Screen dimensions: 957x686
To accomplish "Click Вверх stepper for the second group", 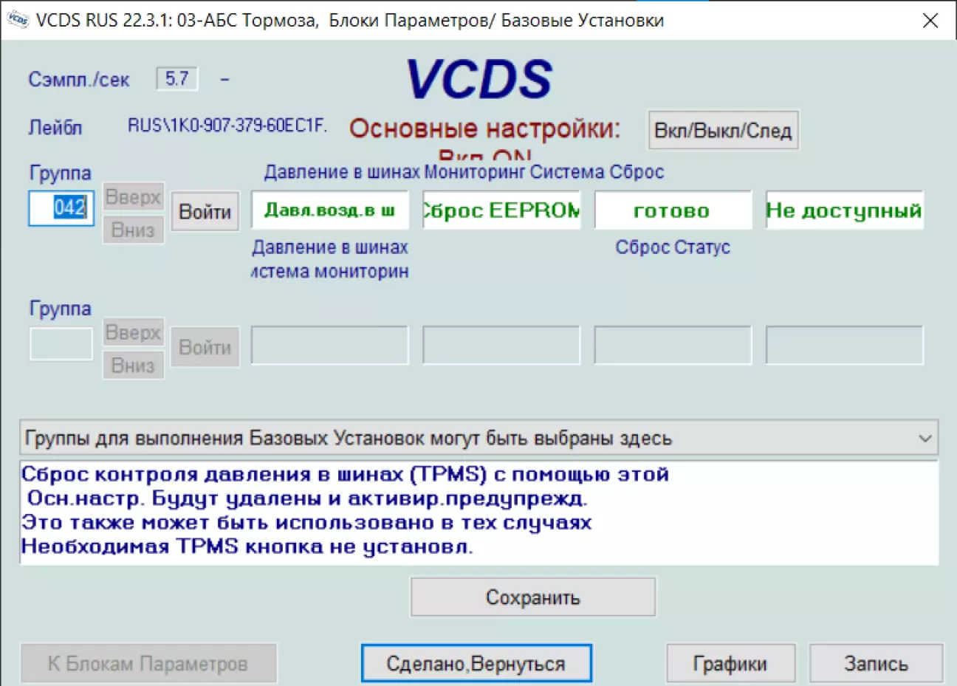I will [x=133, y=333].
